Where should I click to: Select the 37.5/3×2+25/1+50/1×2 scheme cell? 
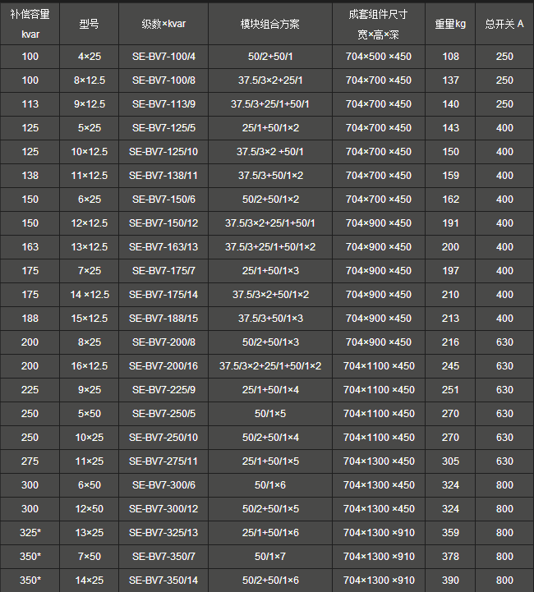(270, 366)
